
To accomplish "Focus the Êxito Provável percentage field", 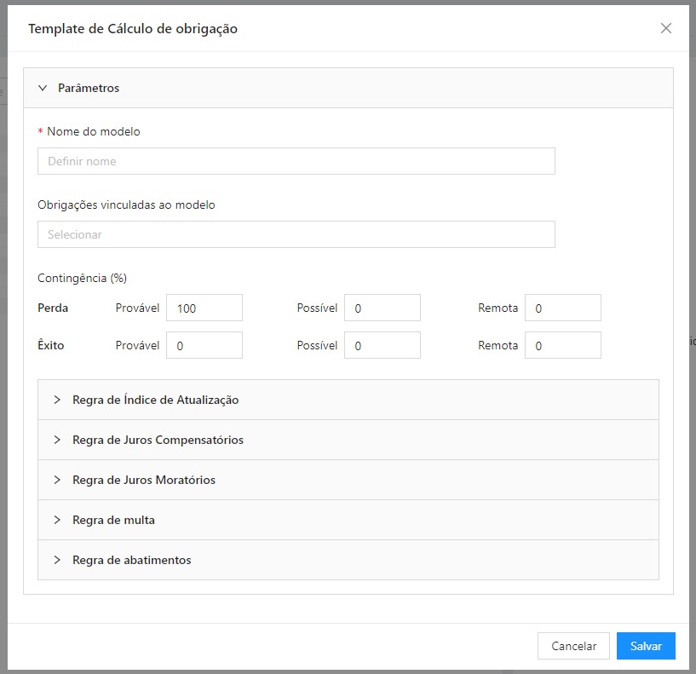I will point(204,345).
